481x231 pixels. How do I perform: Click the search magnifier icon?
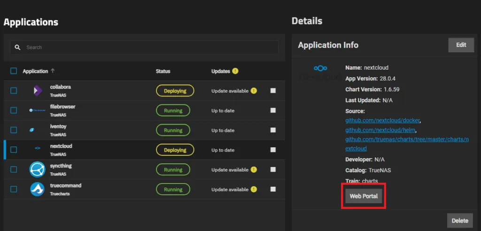click(18, 48)
